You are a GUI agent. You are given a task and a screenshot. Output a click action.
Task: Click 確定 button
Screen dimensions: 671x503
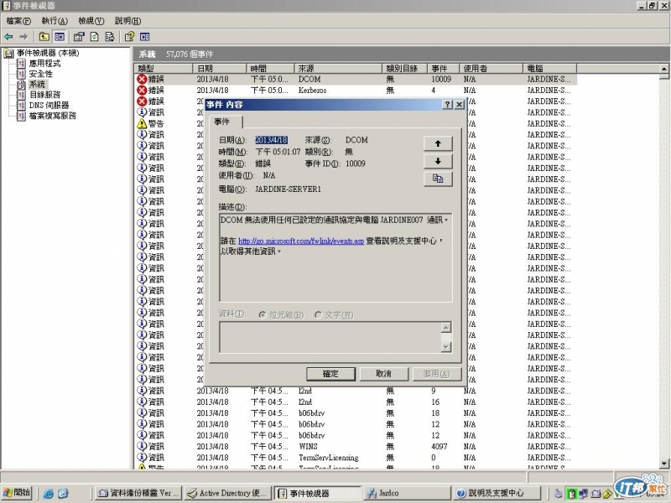click(330, 374)
